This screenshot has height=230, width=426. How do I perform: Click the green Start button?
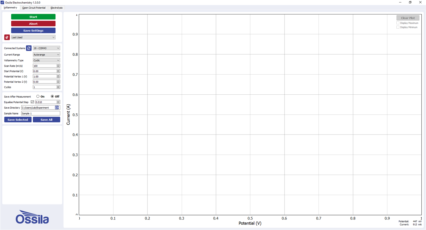[x=33, y=17]
